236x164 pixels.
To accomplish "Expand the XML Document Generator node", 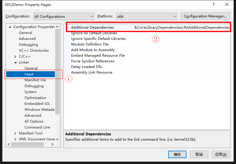I will pyautogui.click(x=15, y=139).
